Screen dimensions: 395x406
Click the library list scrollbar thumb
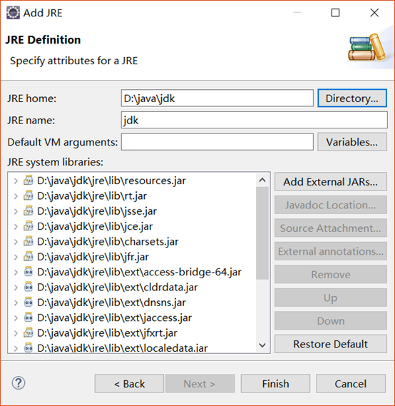(262, 233)
